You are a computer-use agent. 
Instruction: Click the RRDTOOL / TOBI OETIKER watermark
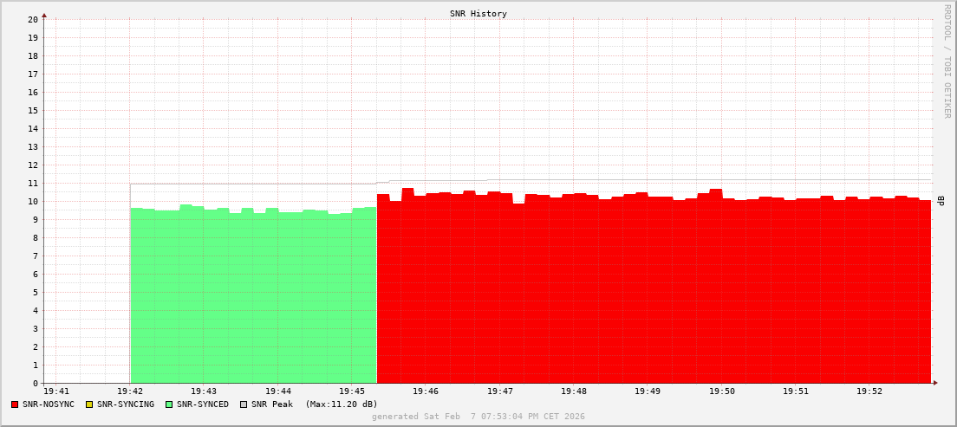click(947, 61)
